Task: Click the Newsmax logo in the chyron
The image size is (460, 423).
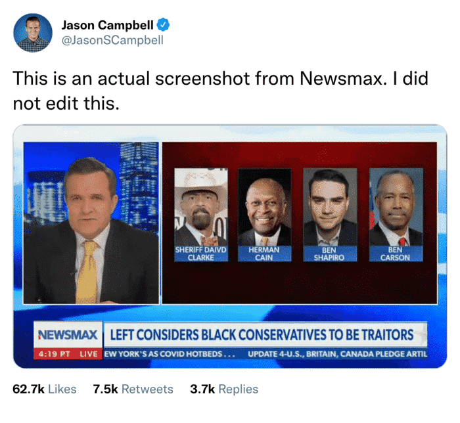Action: coord(68,335)
